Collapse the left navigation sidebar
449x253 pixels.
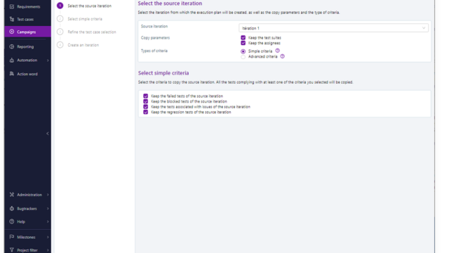[48, 134]
